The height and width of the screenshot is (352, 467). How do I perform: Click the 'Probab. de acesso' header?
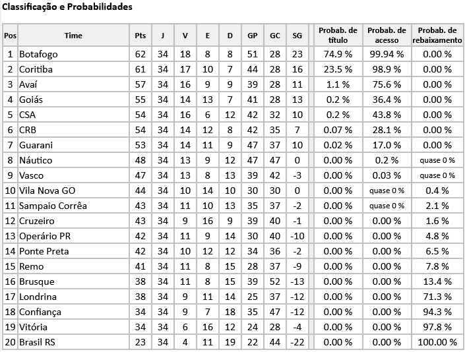point(386,36)
